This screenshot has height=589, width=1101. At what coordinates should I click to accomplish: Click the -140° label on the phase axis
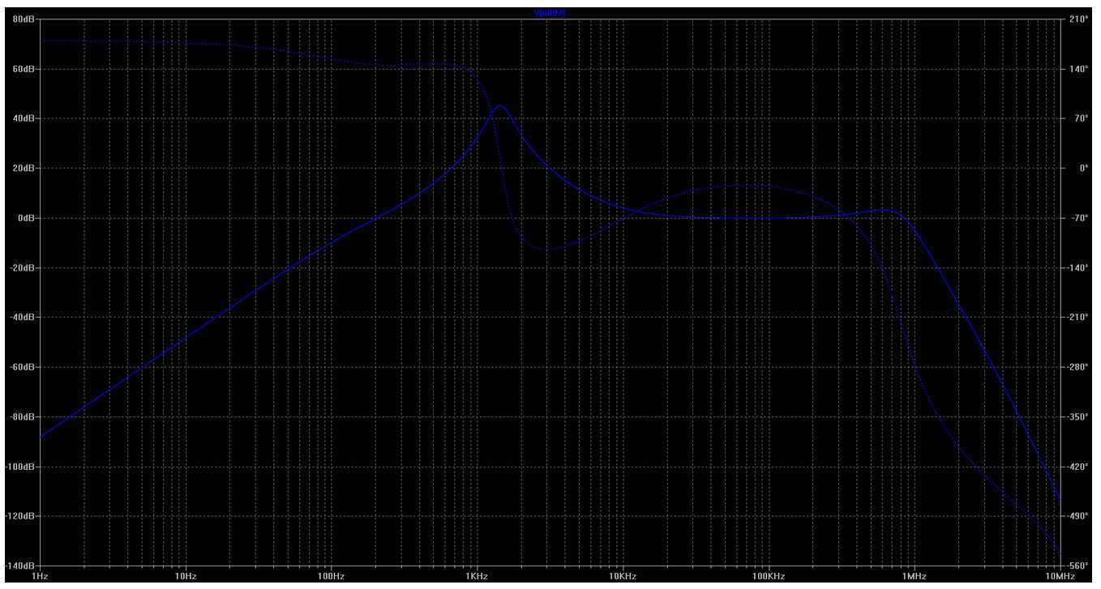pos(1078,267)
